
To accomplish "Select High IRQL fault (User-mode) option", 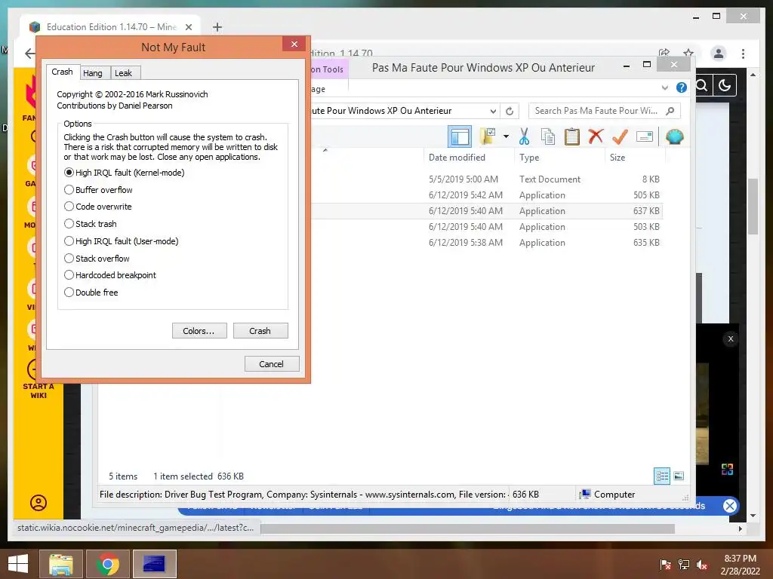I will [x=122, y=241].
